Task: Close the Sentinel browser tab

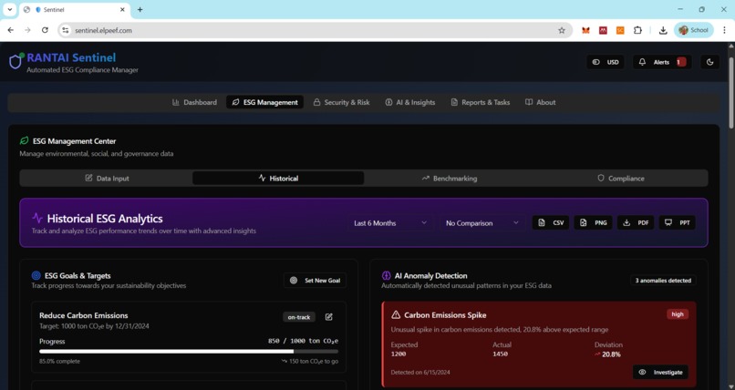Action: tap(122, 9)
